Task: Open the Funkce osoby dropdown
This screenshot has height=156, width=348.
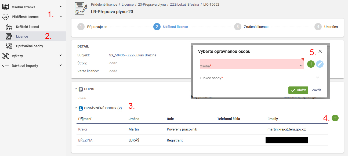Action: [x=260, y=78]
